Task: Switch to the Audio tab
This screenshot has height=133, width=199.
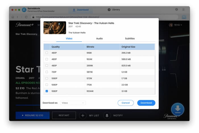Action: (99, 39)
